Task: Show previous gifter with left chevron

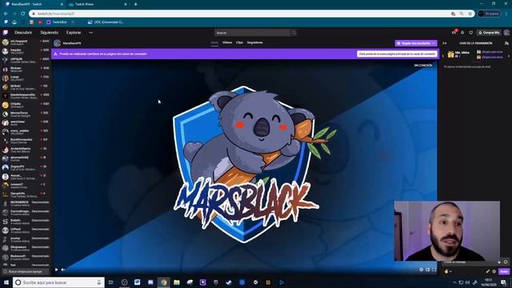Action: (x=443, y=56)
